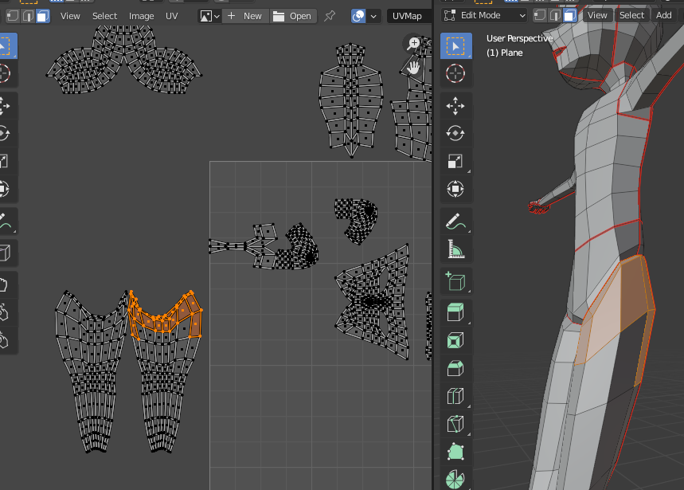The height and width of the screenshot is (490, 684).
Task: Click the New image button
Action: pos(244,16)
